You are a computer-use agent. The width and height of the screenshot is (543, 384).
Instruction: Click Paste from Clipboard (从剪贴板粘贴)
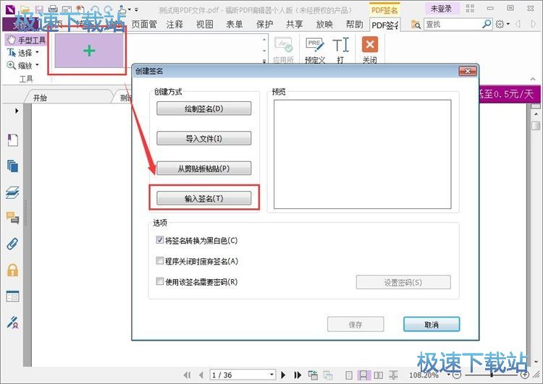click(203, 168)
